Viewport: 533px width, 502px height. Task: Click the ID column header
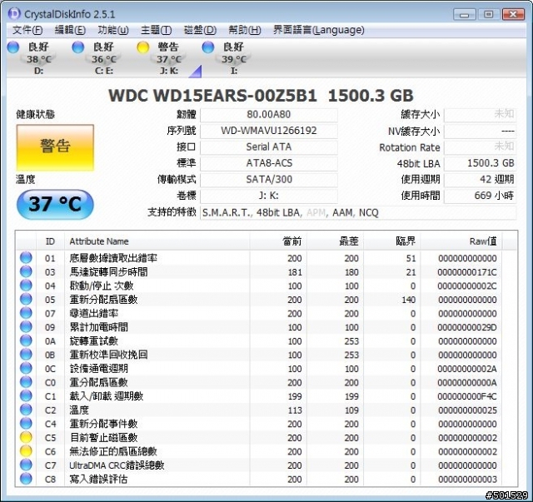tap(50, 241)
